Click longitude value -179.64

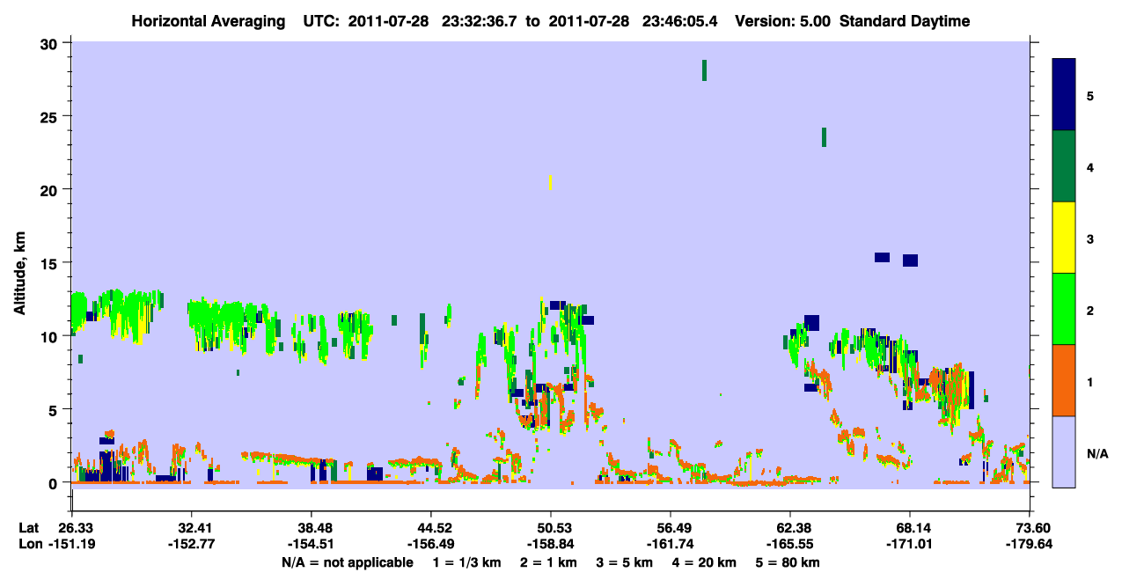click(x=1030, y=544)
